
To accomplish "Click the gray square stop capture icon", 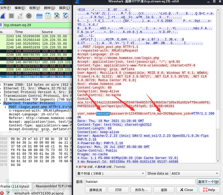I will [x=11, y=16].
